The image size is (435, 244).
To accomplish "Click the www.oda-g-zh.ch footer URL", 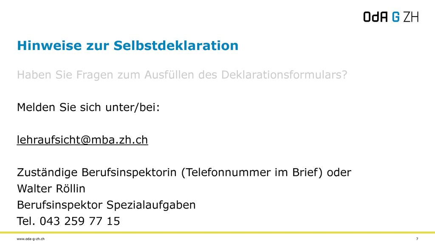I will point(31,239).
